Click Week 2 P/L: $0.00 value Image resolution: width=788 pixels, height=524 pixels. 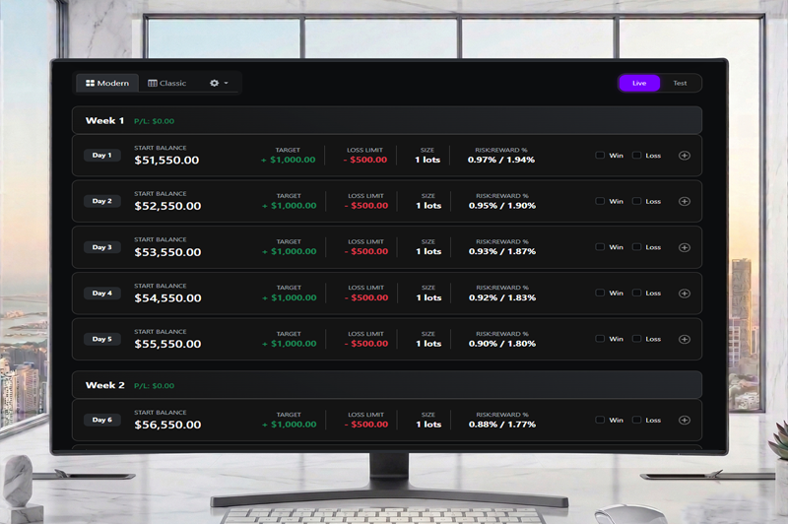tap(155, 386)
